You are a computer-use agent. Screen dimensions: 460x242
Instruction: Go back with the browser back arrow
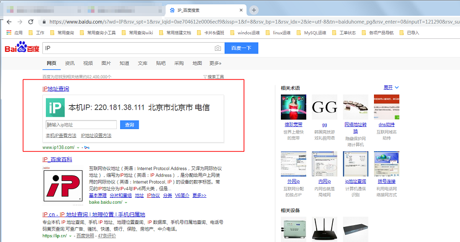coord(9,22)
